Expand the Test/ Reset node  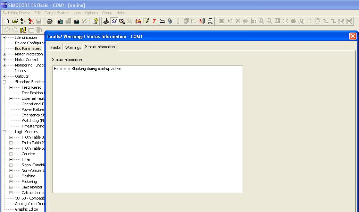11,88
